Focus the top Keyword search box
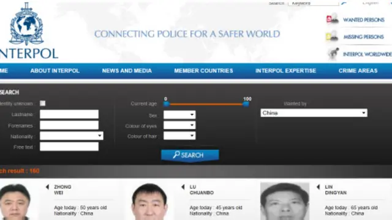Image resolution: width=392 pixels, height=220 pixels. click(x=313, y=3)
